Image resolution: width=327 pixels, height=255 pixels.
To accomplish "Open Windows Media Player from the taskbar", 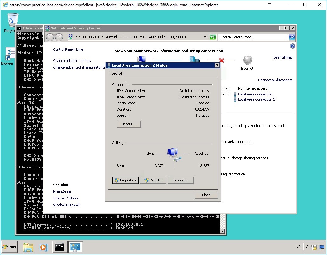I will tap(44, 247).
